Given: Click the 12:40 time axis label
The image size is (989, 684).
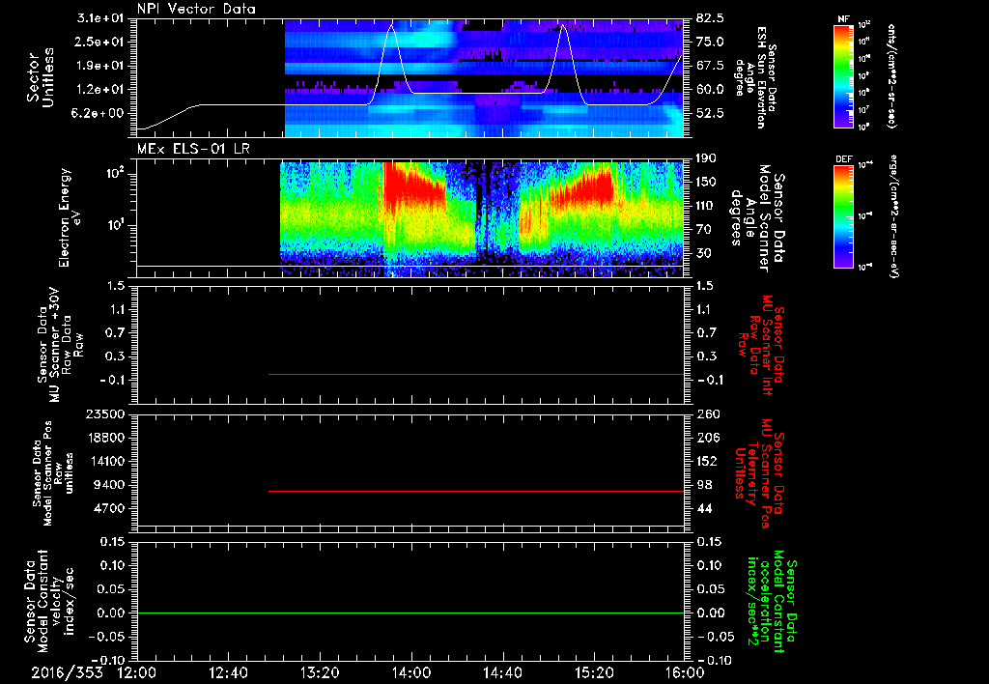Looking at the screenshot, I should tap(228, 672).
